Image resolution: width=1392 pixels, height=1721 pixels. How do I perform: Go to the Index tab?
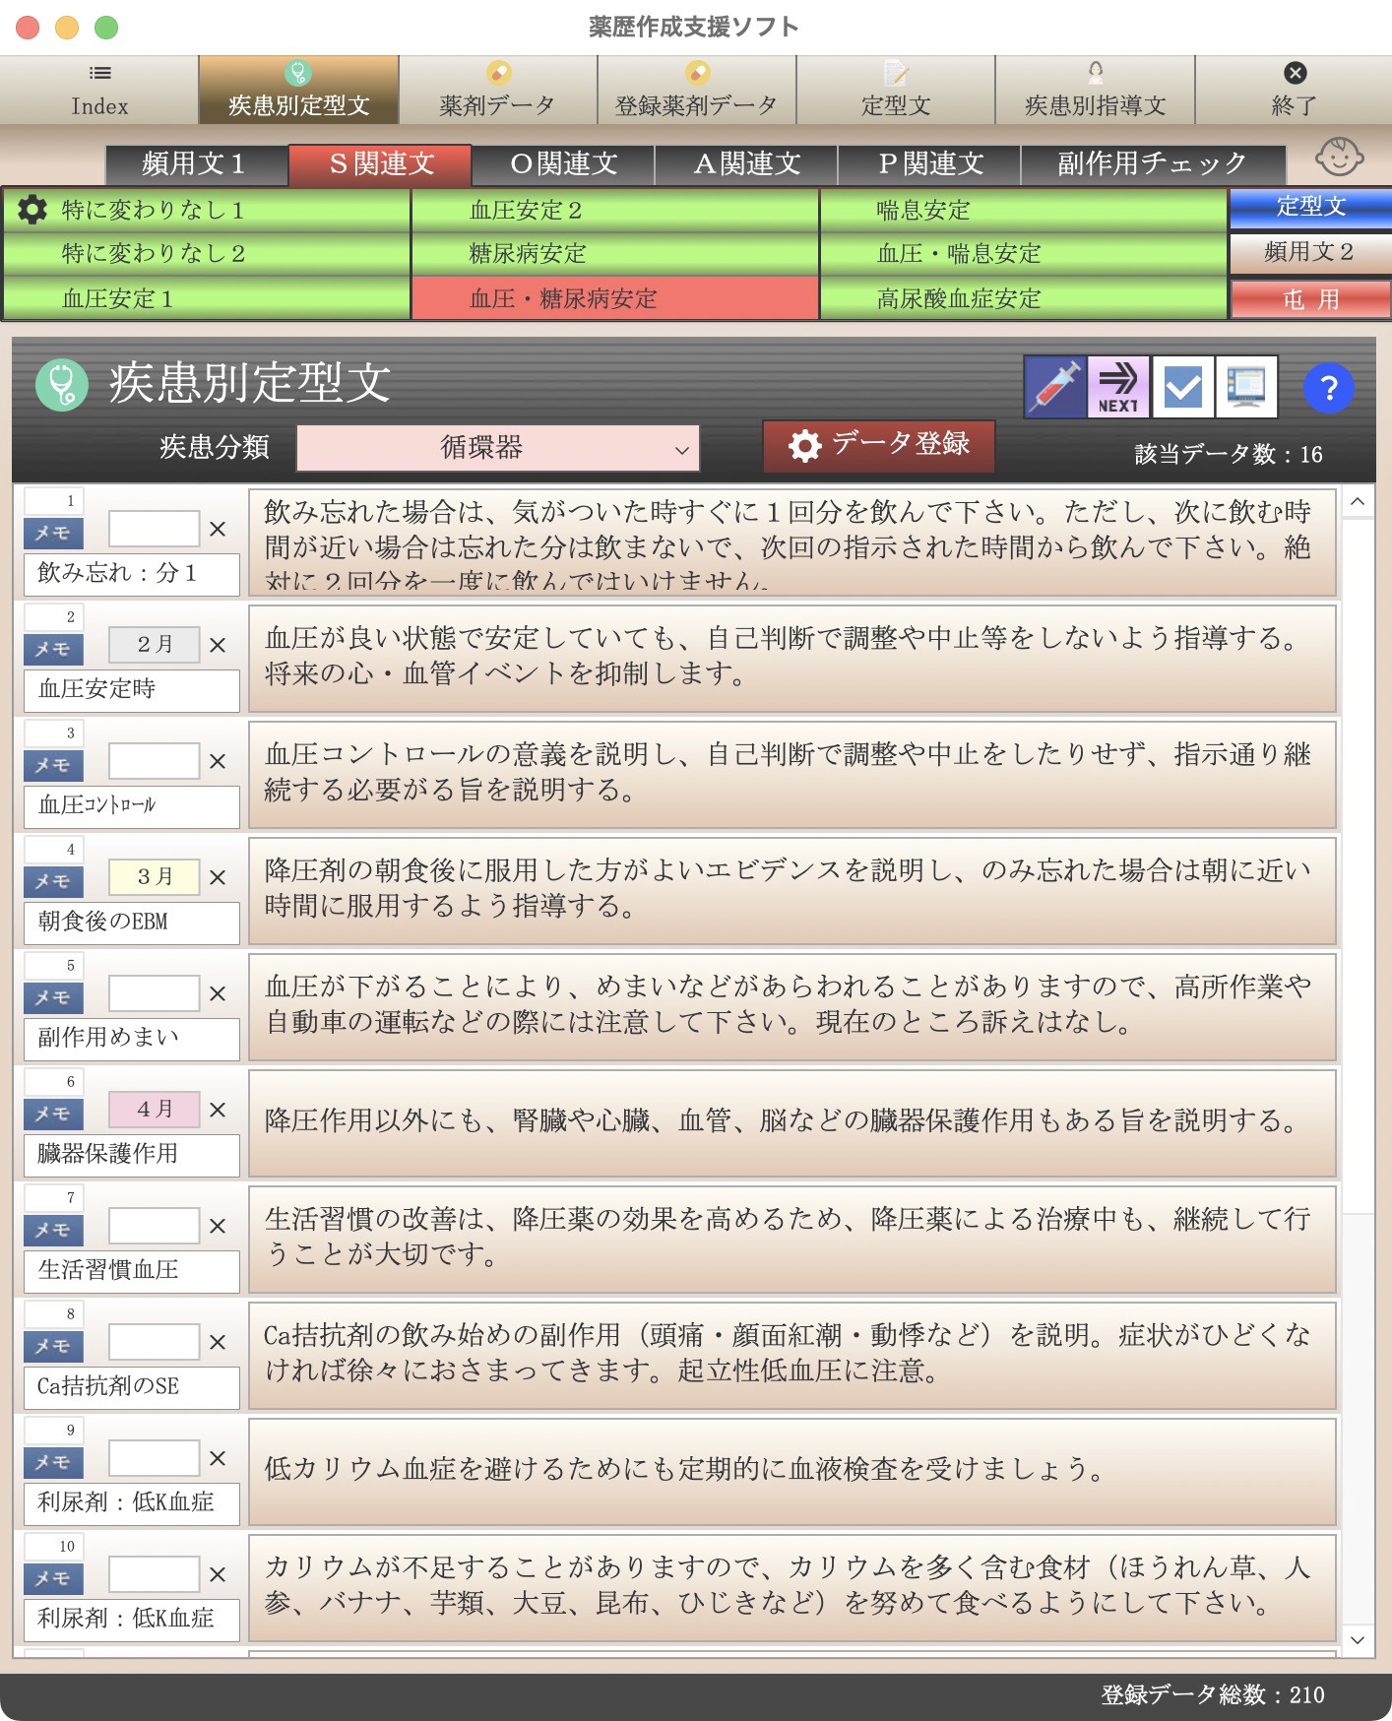coord(99,90)
